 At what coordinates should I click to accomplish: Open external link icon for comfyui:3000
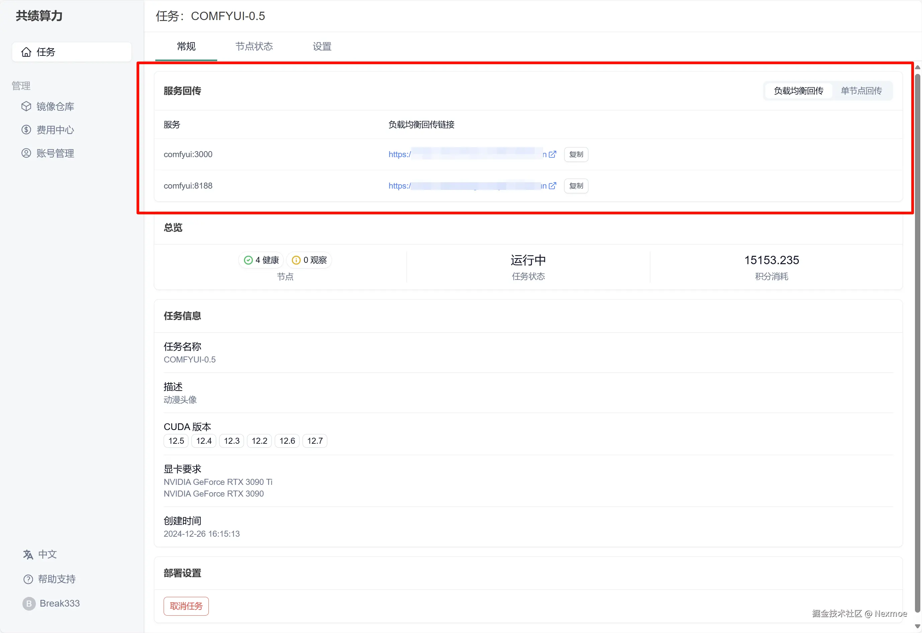click(x=552, y=154)
